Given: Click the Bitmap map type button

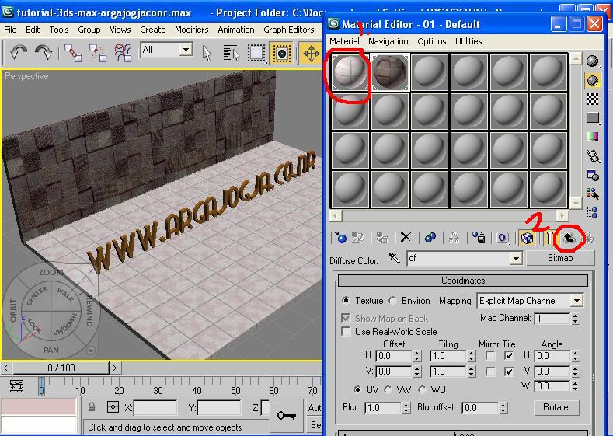Looking at the screenshot, I should coord(560,258).
